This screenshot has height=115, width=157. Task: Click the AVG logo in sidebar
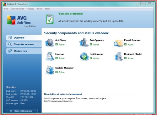[x=11, y=20]
